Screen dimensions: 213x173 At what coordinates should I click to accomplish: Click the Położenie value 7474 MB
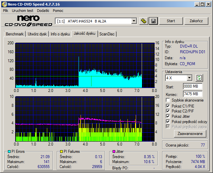pyautogui.click(x=198, y=162)
